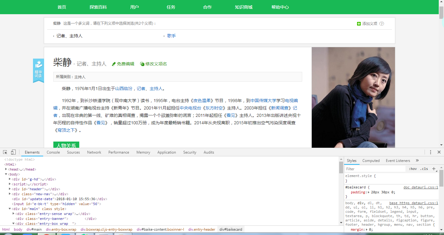Open base_https_datauri.css:1 source link

coord(414,203)
